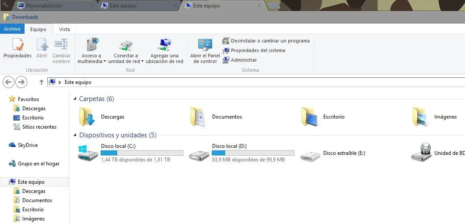Open the Archivo menu tab
This screenshot has width=465, height=224.
point(12,29)
